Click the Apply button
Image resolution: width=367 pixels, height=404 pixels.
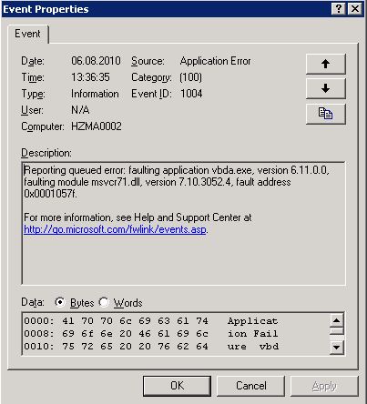(x=324, y=386)
